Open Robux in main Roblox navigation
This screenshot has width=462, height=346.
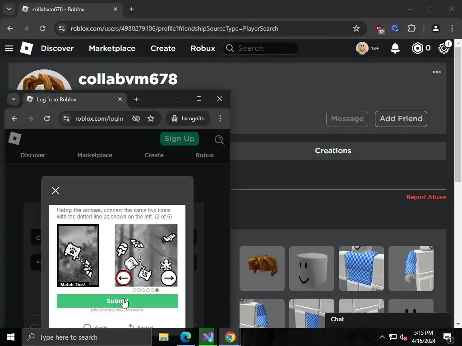(x=203, y=48)
